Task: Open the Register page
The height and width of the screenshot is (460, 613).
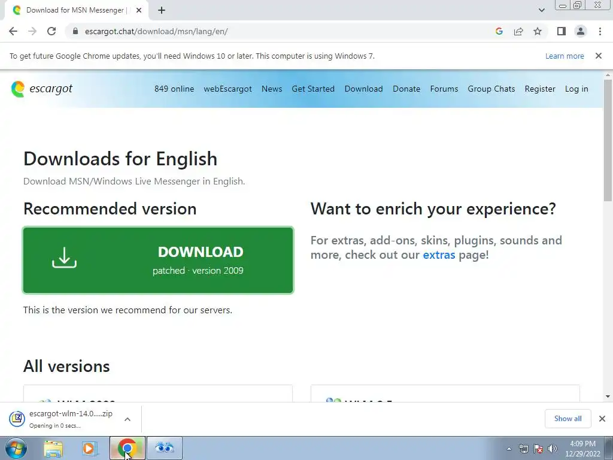Action: pos(540,89)
